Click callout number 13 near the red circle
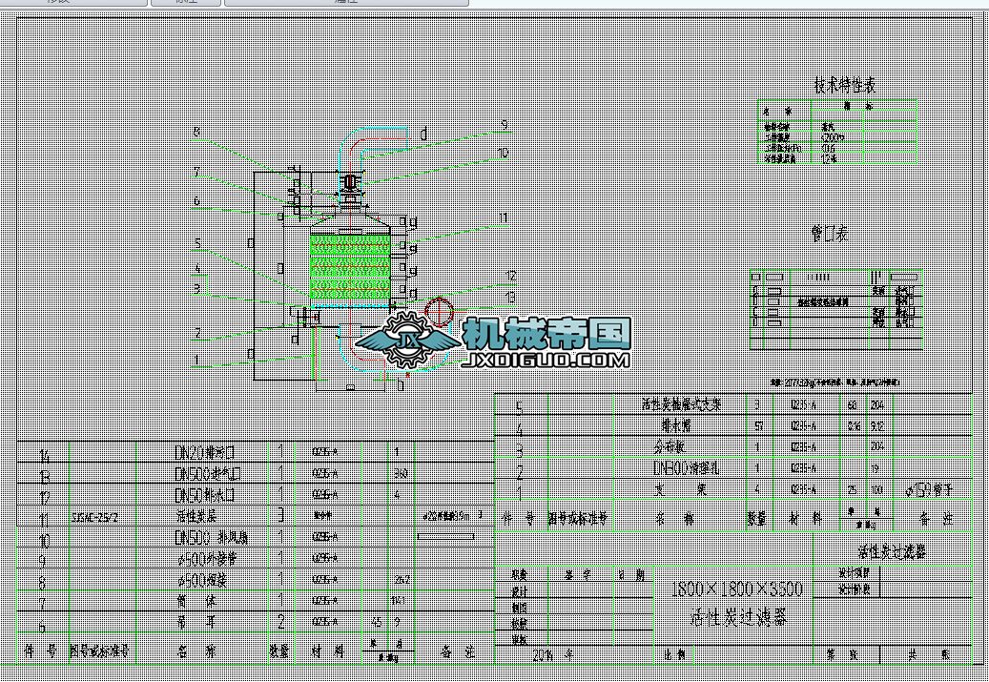989x682 pixels. pos(512,297)
